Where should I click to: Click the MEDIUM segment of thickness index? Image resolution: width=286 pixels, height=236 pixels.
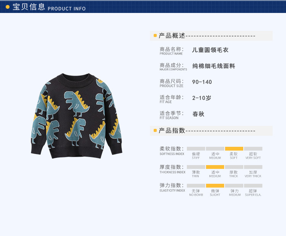click(x=215, y=167)
